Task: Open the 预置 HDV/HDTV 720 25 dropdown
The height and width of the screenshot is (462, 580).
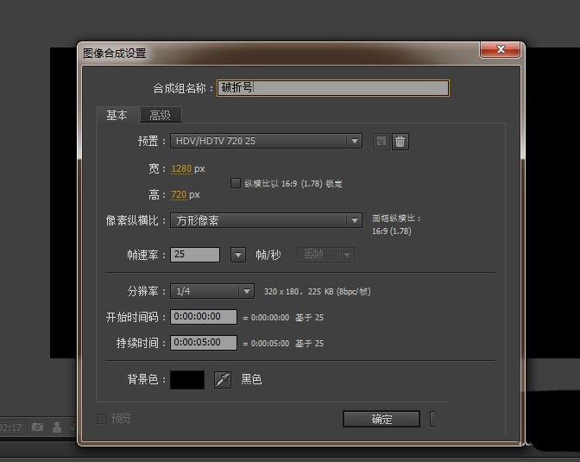Action: (265, 141)
